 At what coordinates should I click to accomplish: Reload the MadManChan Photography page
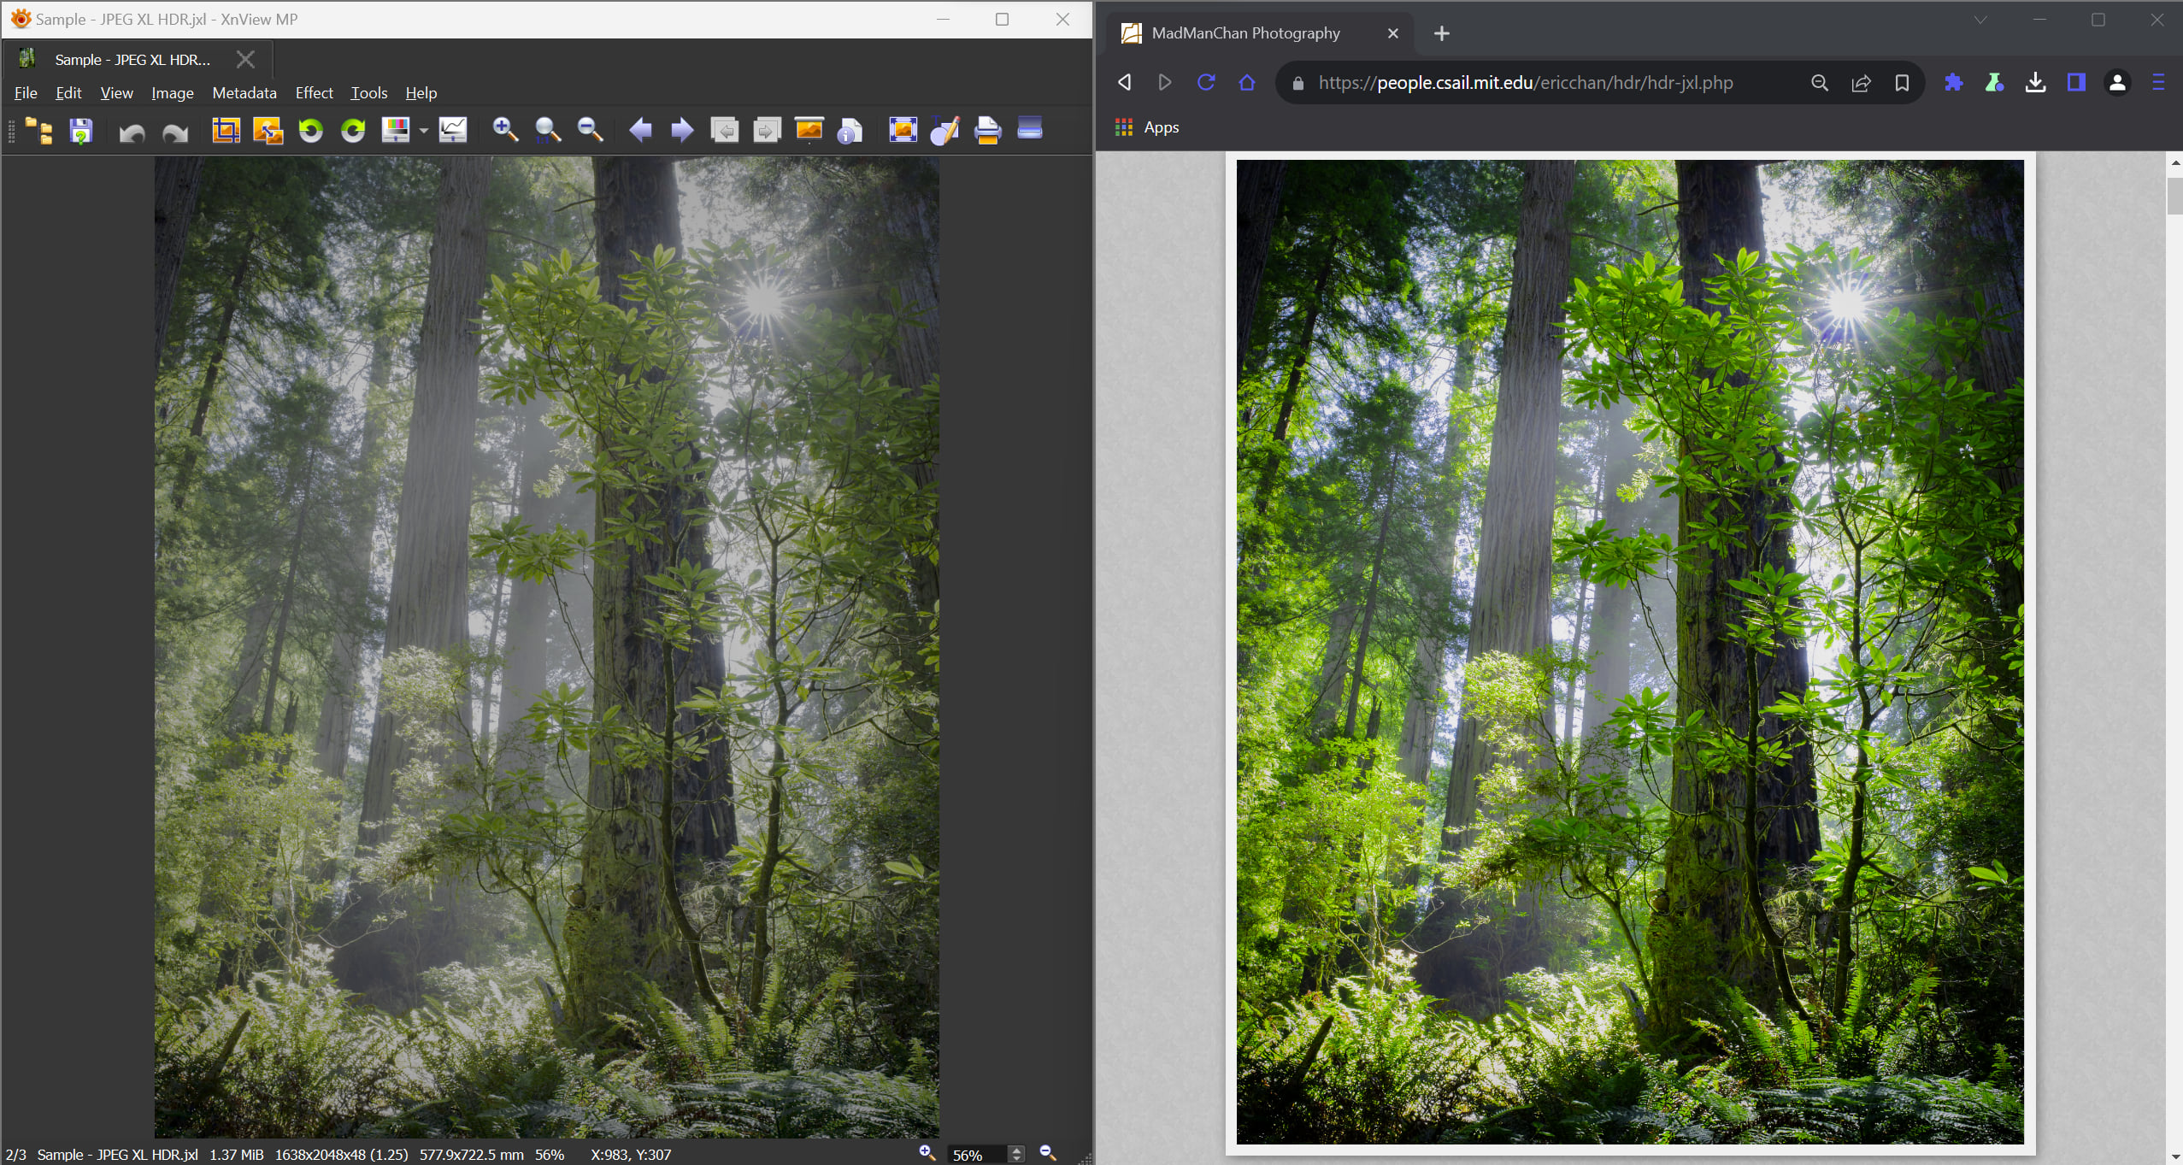point(1206,82)
